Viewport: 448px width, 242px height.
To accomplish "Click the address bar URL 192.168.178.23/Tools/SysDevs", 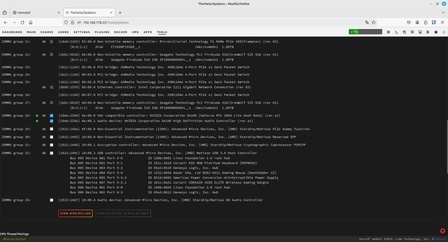I will [106, 22].
